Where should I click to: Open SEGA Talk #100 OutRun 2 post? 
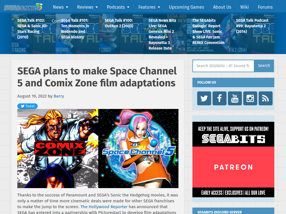[121, 34]
